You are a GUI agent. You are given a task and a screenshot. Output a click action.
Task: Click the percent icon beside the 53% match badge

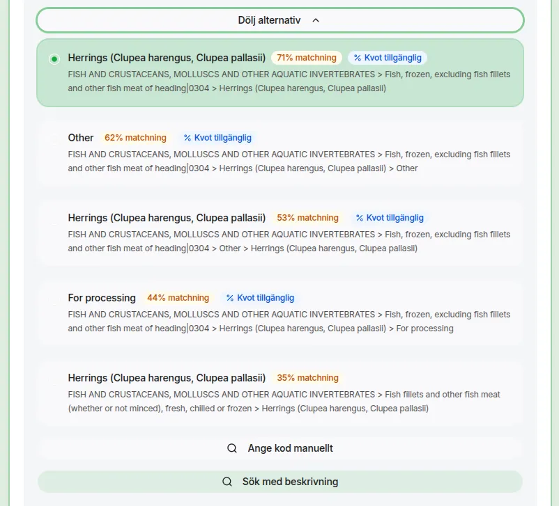tap(360, 218)
